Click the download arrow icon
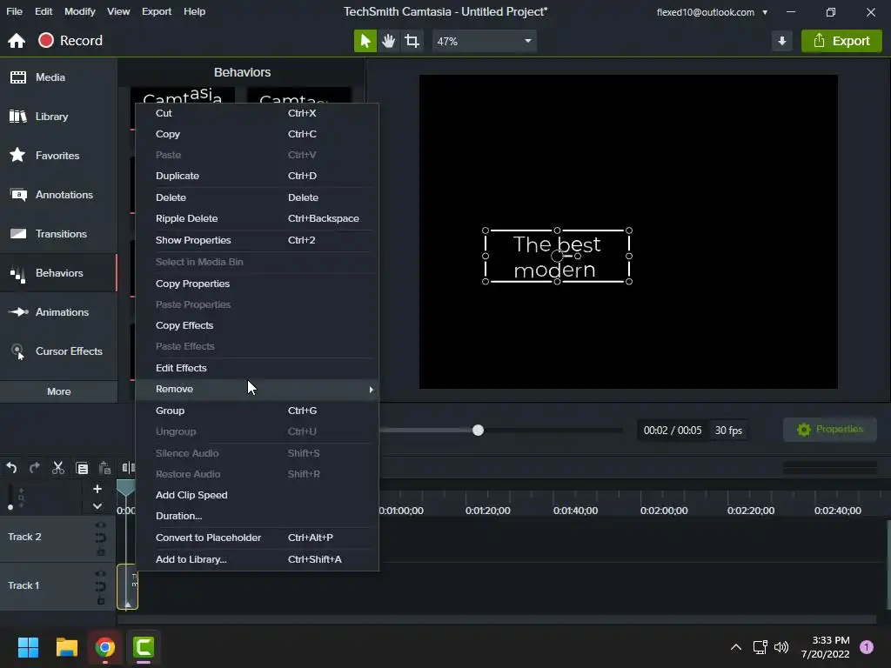The image size is (891, 668). 782,41
